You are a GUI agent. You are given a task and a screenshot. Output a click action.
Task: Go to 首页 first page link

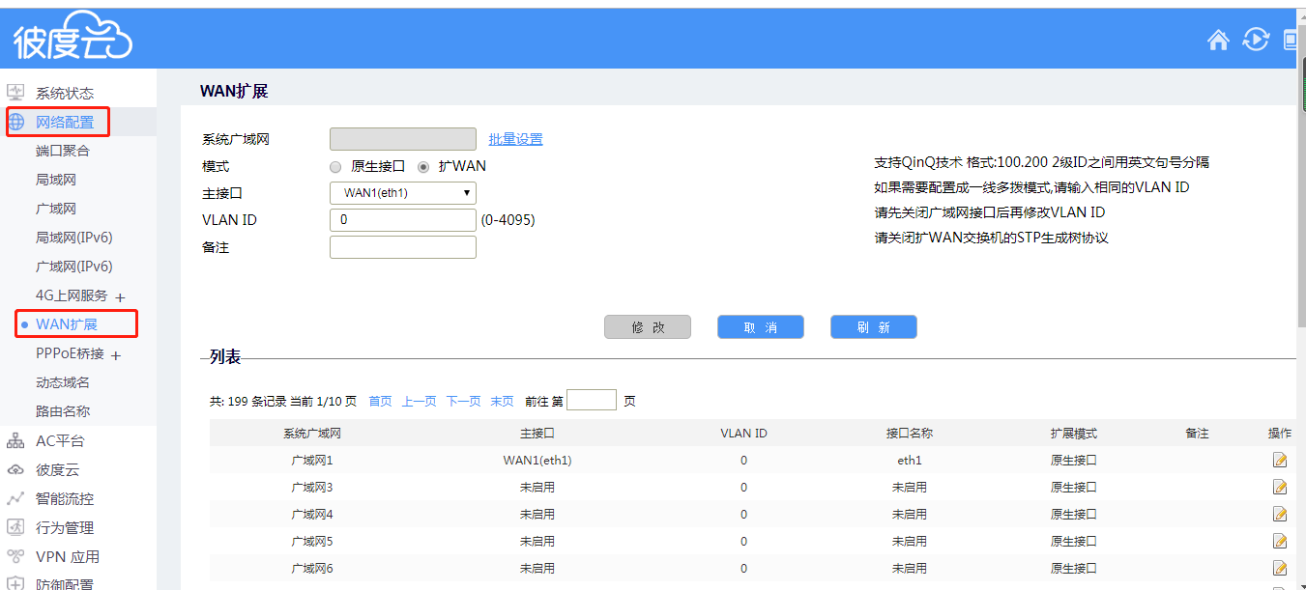tap(380, 402)
